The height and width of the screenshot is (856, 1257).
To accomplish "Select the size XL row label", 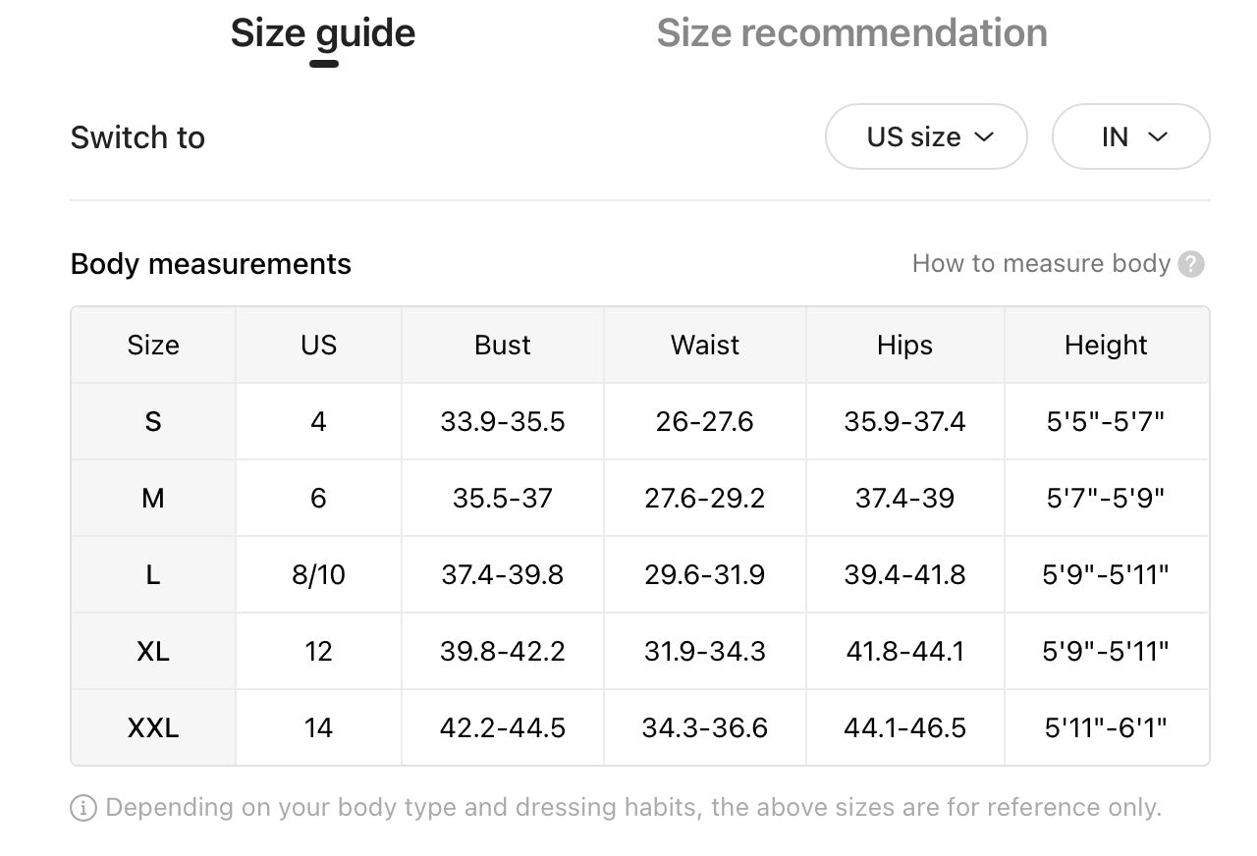I will tap(153, 651).
